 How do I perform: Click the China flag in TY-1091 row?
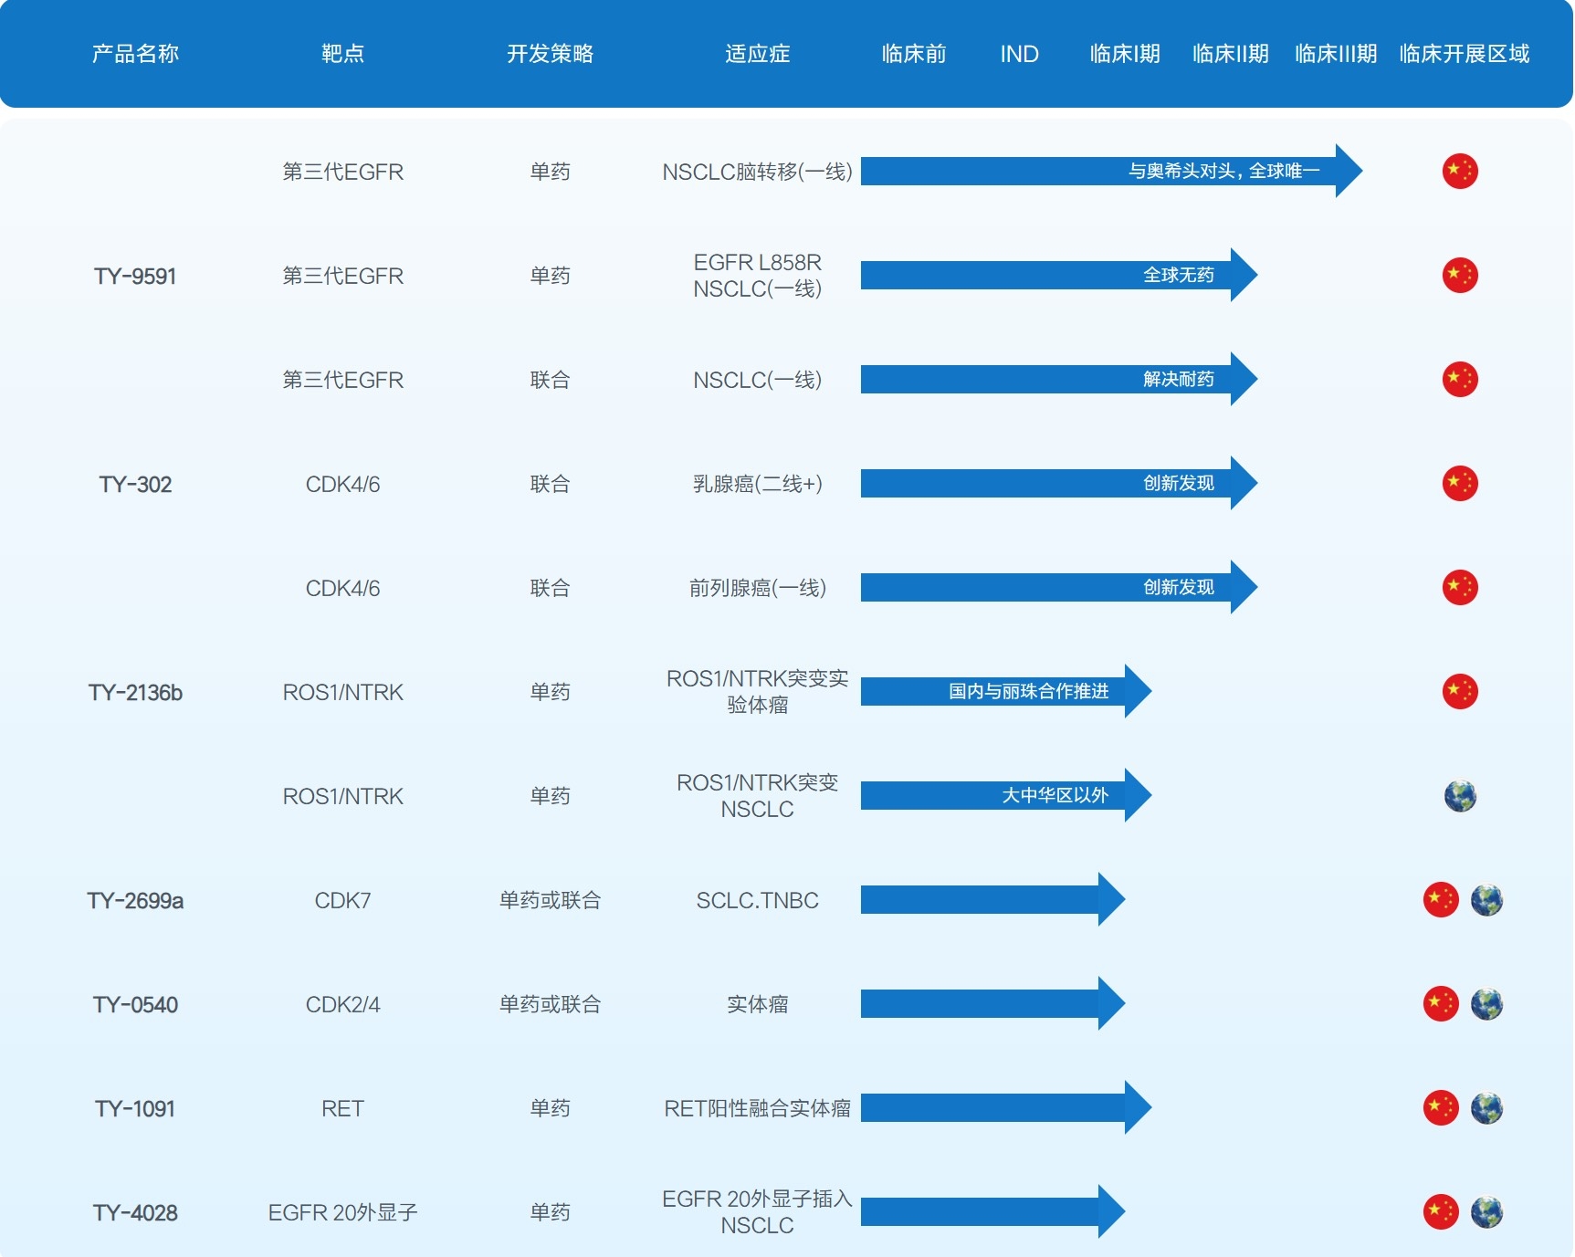click(1441, 1107)
